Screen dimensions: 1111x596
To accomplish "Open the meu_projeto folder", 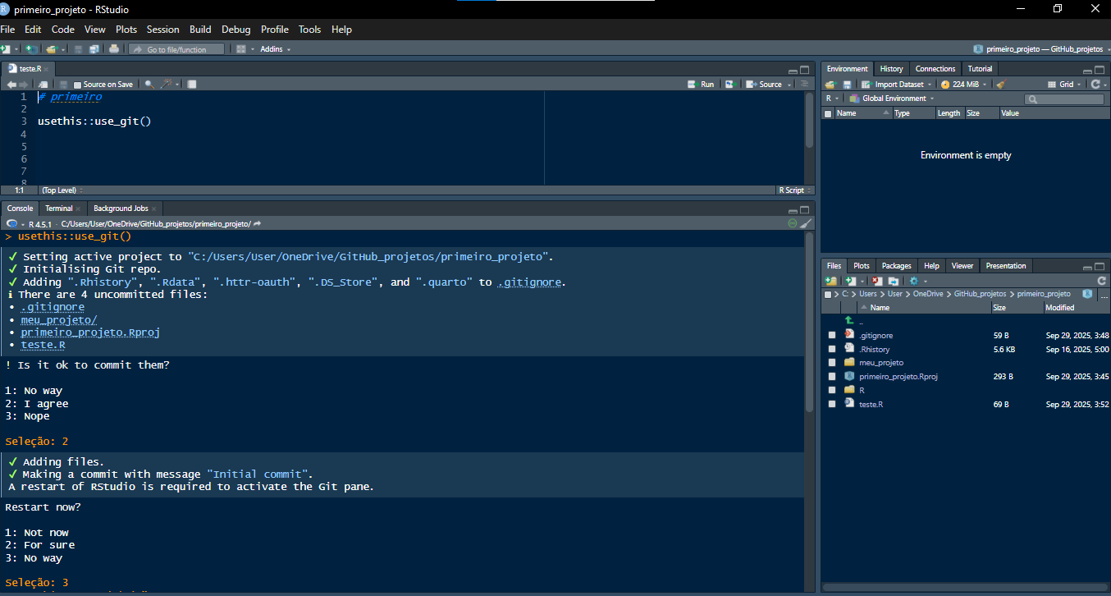I will coord(880,363).
